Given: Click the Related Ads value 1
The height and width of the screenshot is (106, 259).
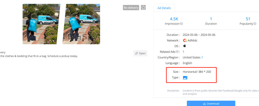Looking at the screenshot, I should pos(184,52).
